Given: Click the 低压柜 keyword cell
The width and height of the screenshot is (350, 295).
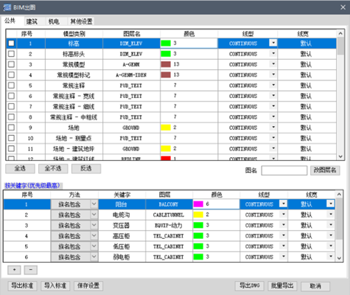Looking at the screenshot, I should point(122,246).
